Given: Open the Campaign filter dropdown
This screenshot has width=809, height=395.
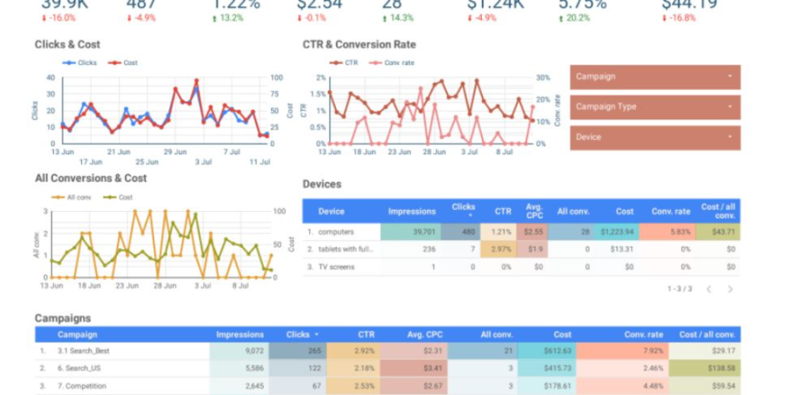Looking at the screenshot, I should (654, 77).
